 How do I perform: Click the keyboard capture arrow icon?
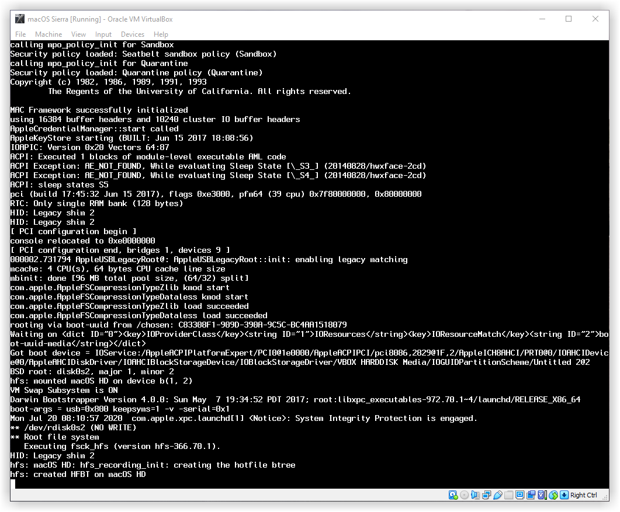pyautogui.click(x=564, y=495)
